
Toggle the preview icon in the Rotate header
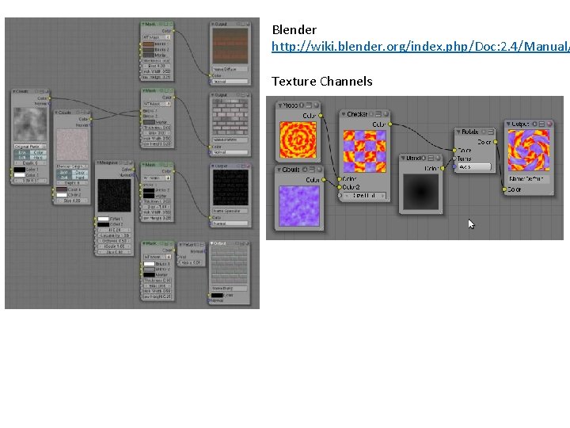(491, 132)
